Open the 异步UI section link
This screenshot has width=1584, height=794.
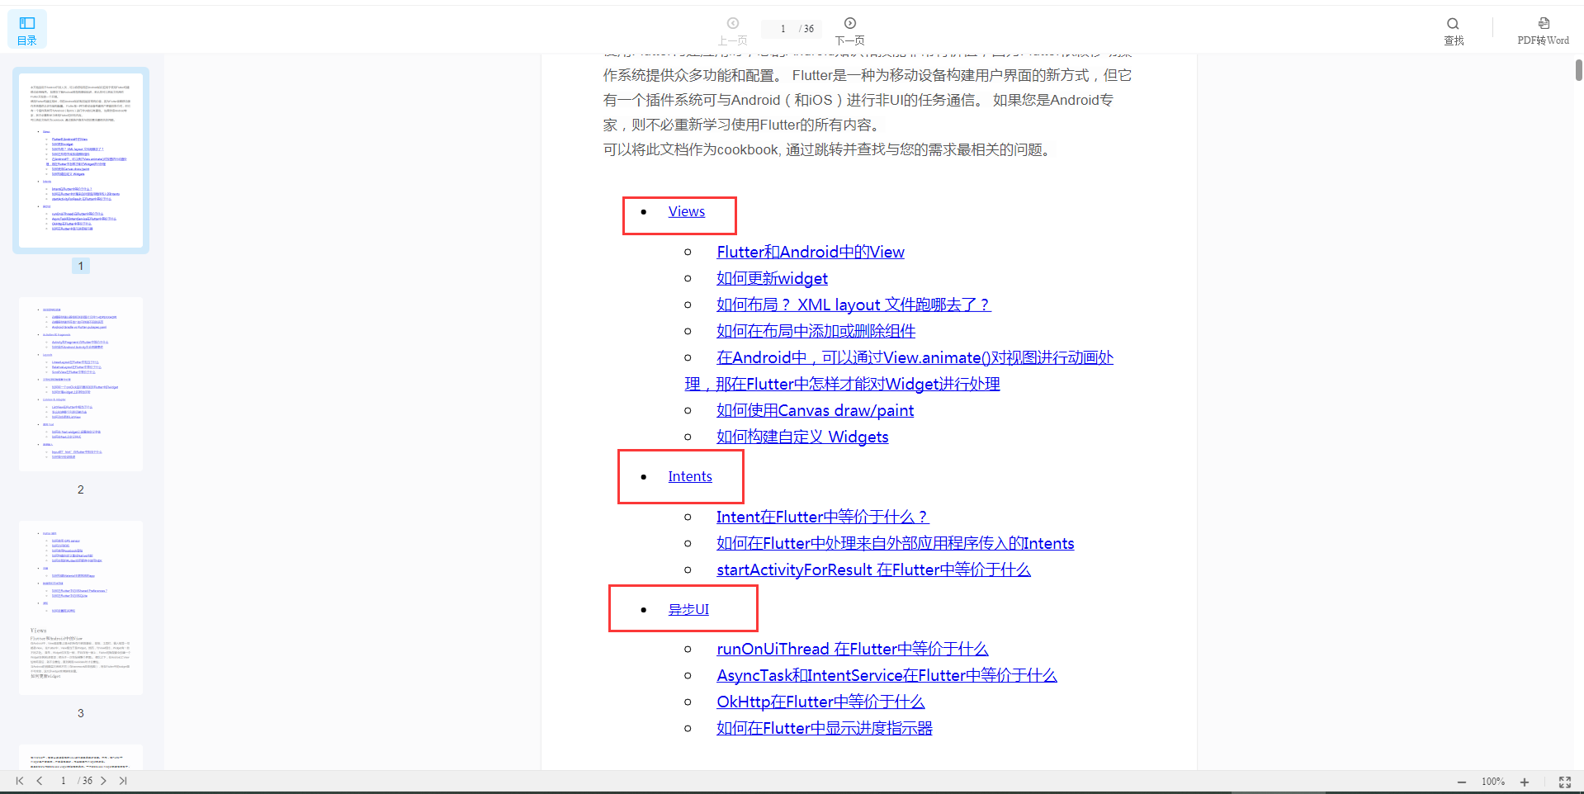688,610
